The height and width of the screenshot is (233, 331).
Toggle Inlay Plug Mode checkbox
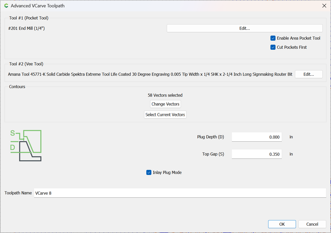[149, 172]
